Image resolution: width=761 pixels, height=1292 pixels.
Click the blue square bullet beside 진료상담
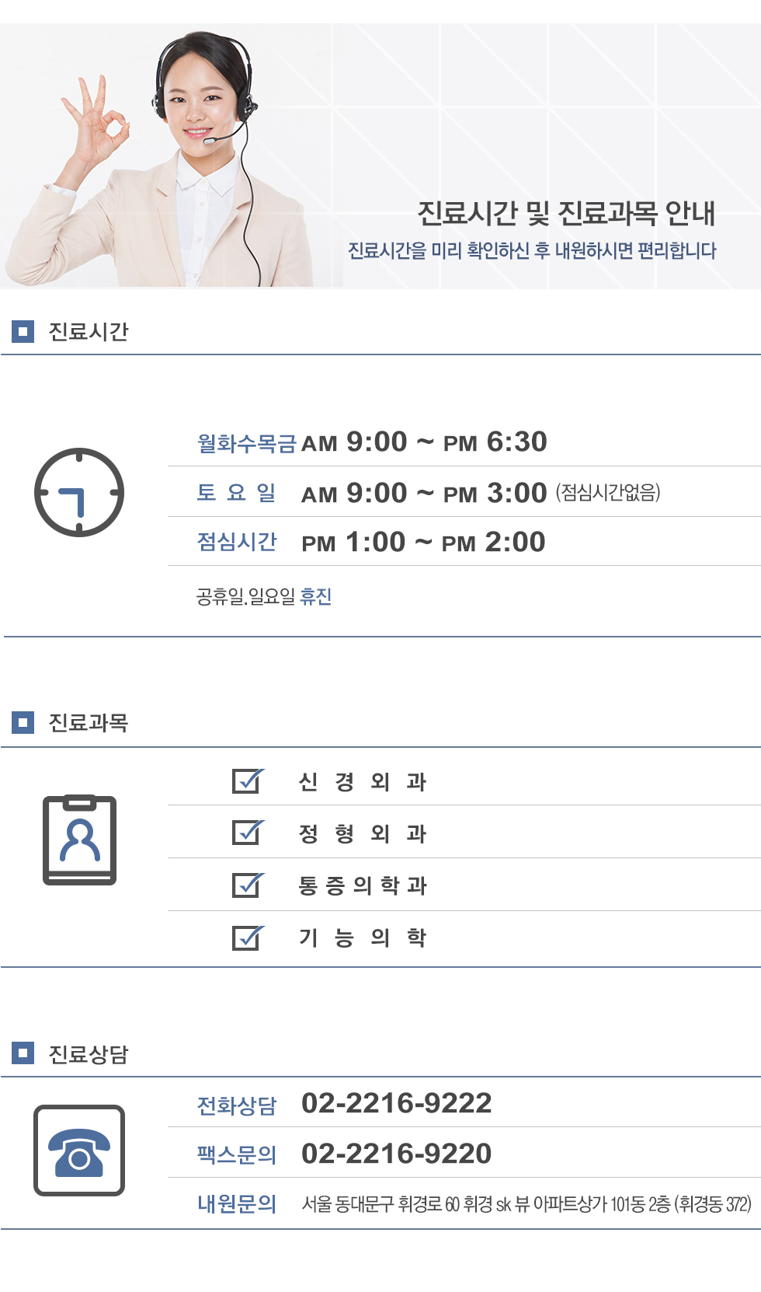pos(23,1053)
